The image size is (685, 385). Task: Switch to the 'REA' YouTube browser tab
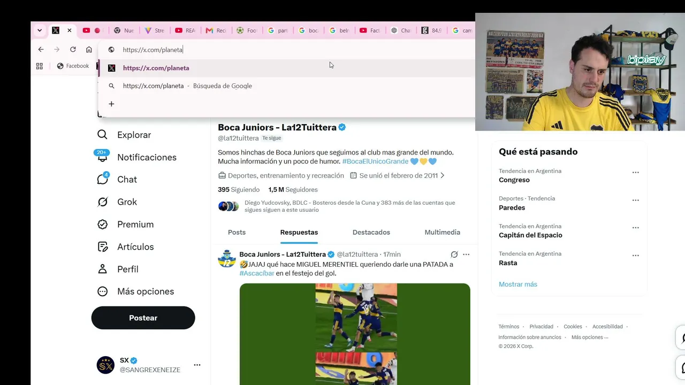tap(185, 30)
